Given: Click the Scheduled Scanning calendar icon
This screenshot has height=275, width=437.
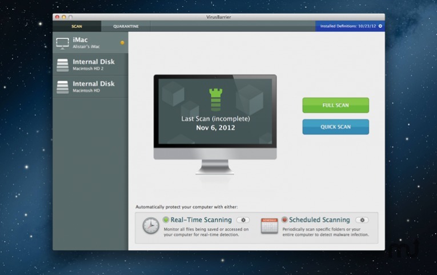Looking at the screenshot, I should pos(270,226).
